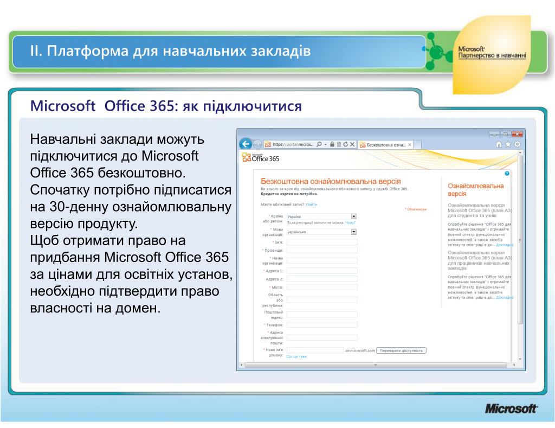This screenshot has width=555, height=428.
Task: Click the vertical scrollbar up arrow
Action: click(x=520, y=152)
